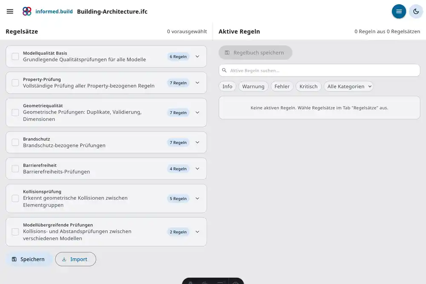
Task: Click 7 Regeln badge on Brandschutz
Action: (x=178, y=142)
